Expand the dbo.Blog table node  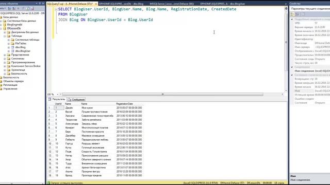9,47
